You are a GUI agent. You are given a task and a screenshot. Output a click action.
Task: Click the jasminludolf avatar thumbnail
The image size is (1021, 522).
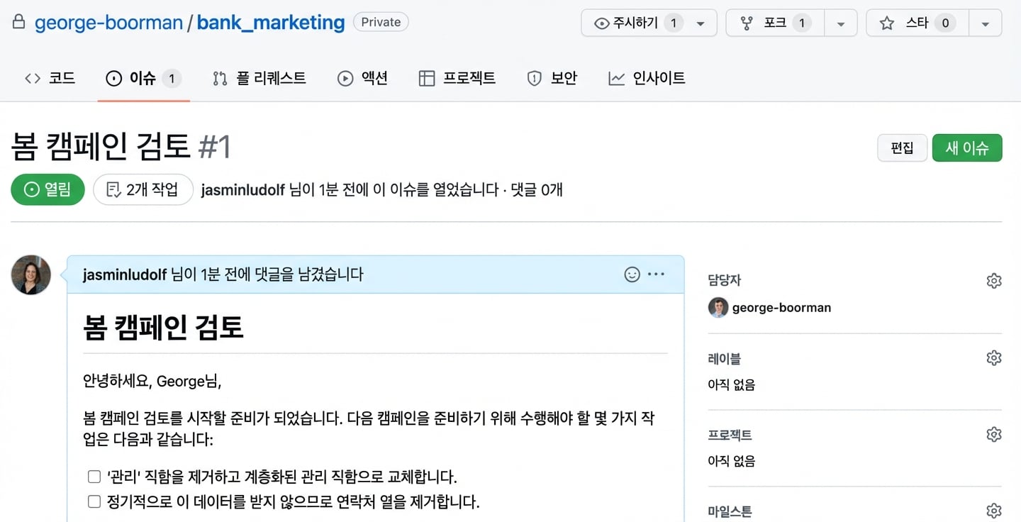pyautogui.click(x=31, y=275)
